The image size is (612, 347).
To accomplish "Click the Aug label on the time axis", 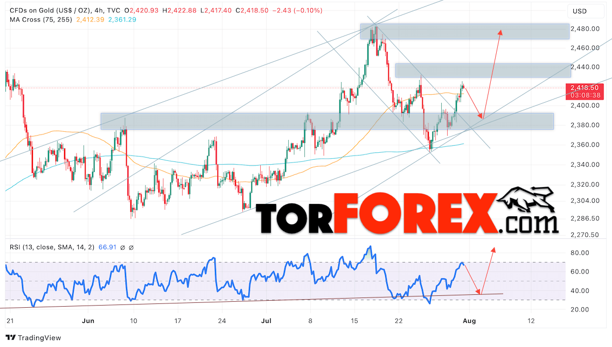I will (469, 321).
